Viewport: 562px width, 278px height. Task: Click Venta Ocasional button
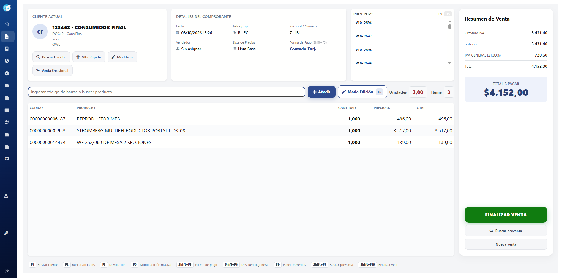(52, 70)
